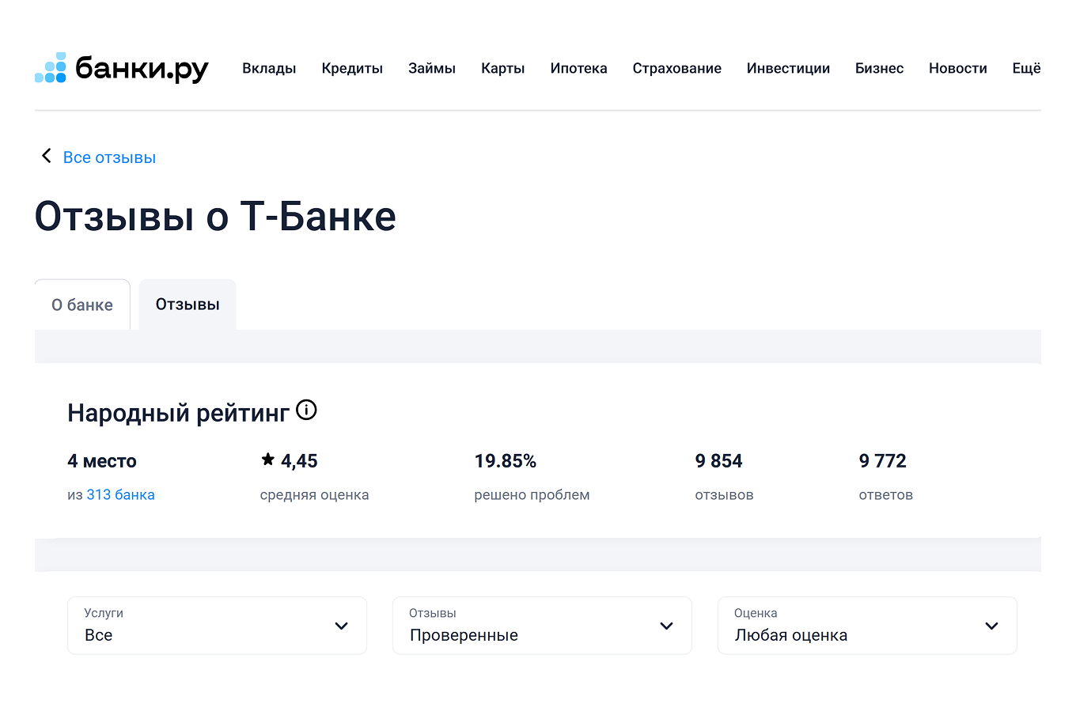
Task: Click the chevron on the Оценка filter
Action: click(x=992, y=626)
